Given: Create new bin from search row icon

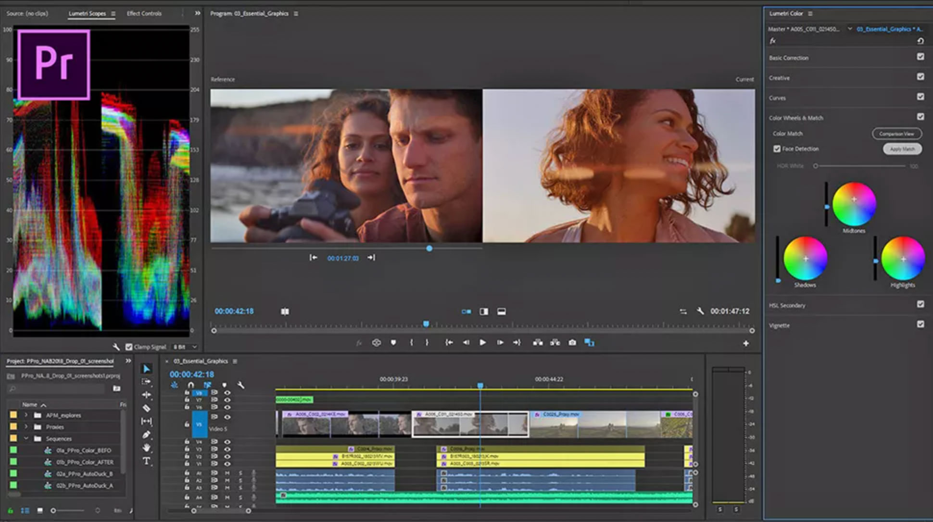Looking at the screenshot, I should pos(116,388).
